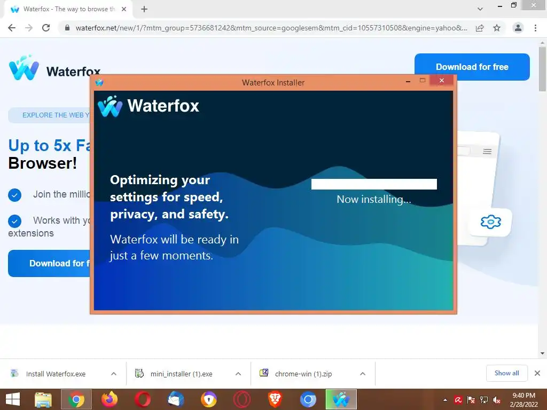This screenshot has height=410, width=547.
Task: Click Google Chrome taskbar icon
Action: tap(76, 399)
